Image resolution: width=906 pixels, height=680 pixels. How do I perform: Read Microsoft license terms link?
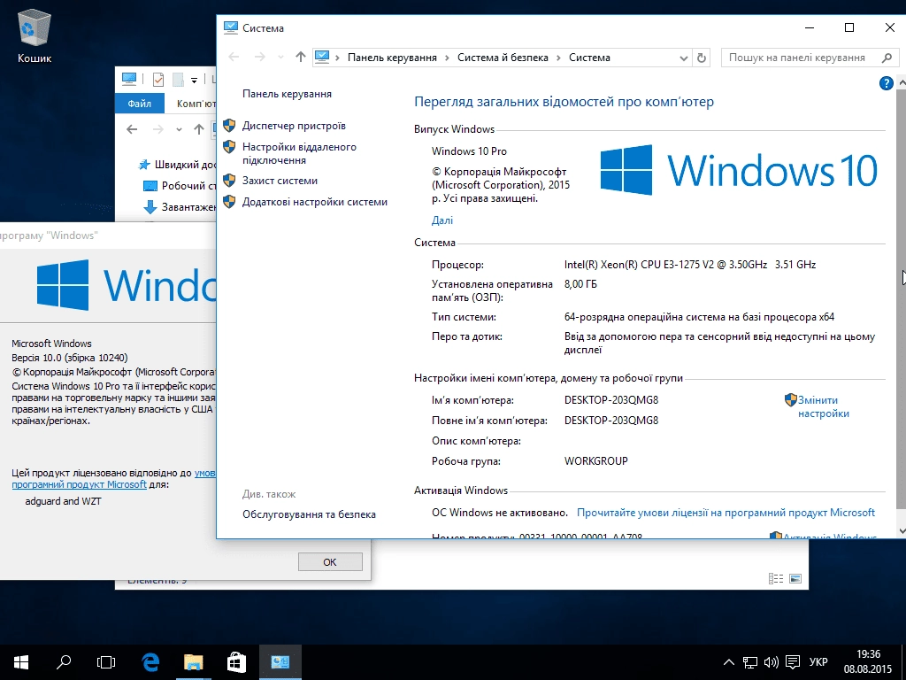[726, 513]
